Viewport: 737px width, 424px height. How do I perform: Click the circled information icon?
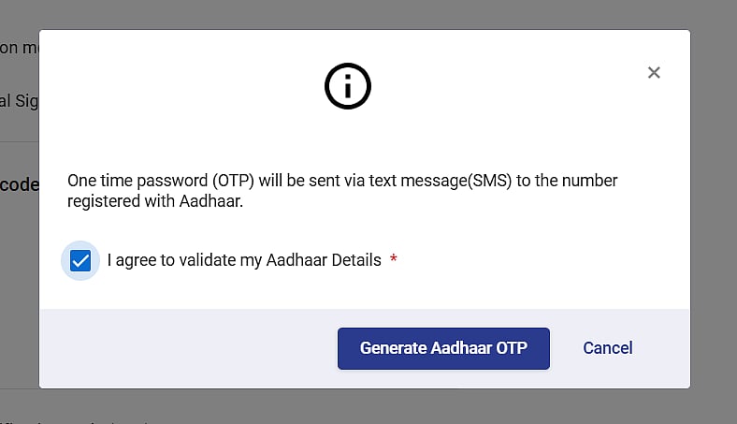click(x=348, y=86)
